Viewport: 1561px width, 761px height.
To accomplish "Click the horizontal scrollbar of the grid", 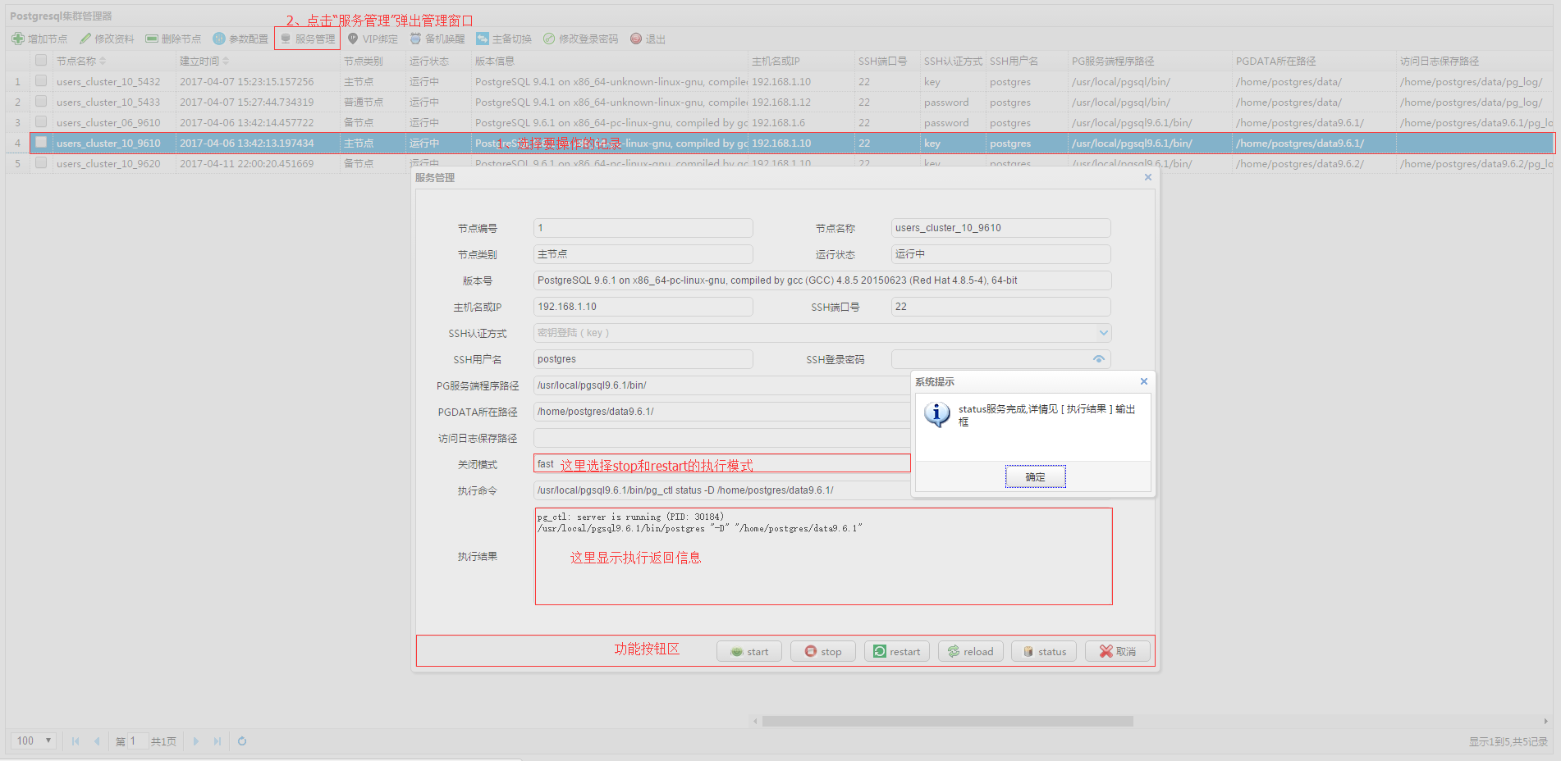I will point(947,722).
